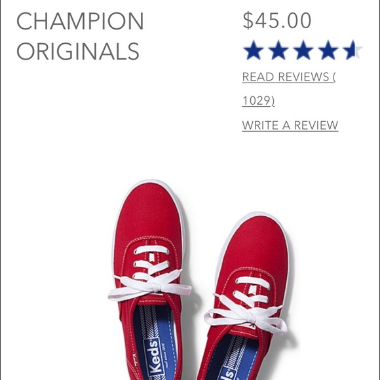Click the second blue rating star

[x=278, y=50]
